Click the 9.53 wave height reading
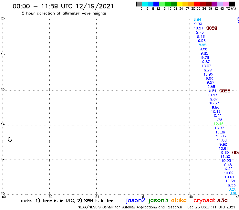The height and width of the screenshot is (210, 239). point(232,185)
